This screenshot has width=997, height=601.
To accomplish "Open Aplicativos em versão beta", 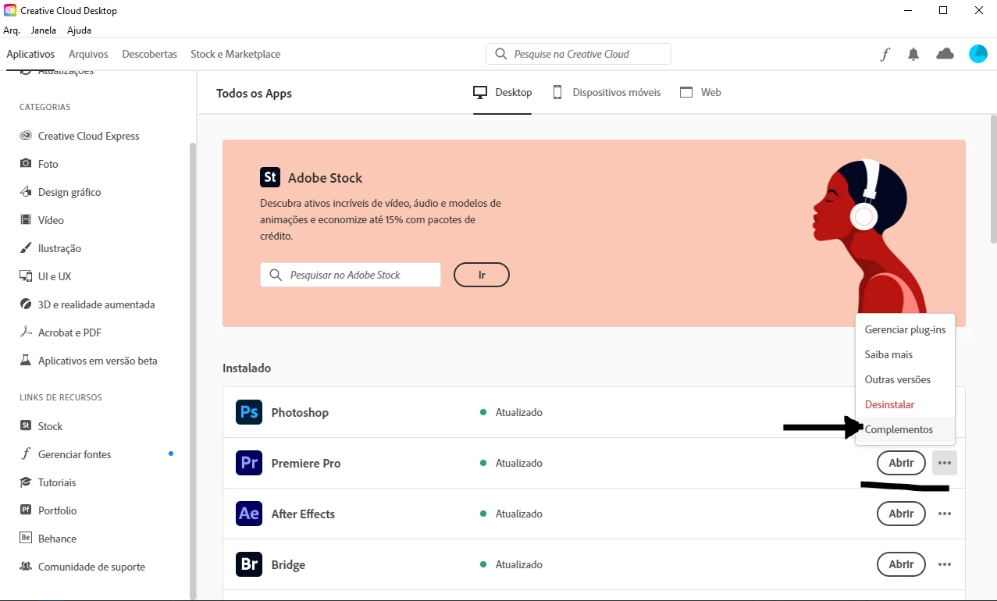I will click(88, 361).
